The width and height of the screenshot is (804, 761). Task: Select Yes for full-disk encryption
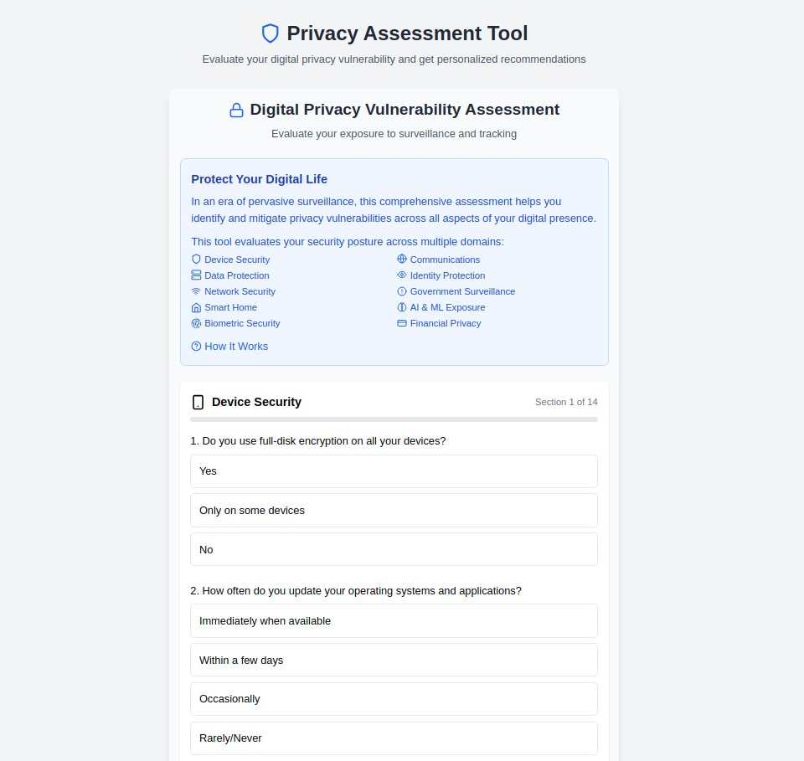point(394,471)
